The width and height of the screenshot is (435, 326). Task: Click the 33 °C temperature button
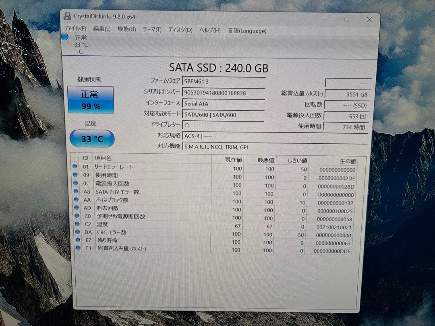[x=92, y=138]
